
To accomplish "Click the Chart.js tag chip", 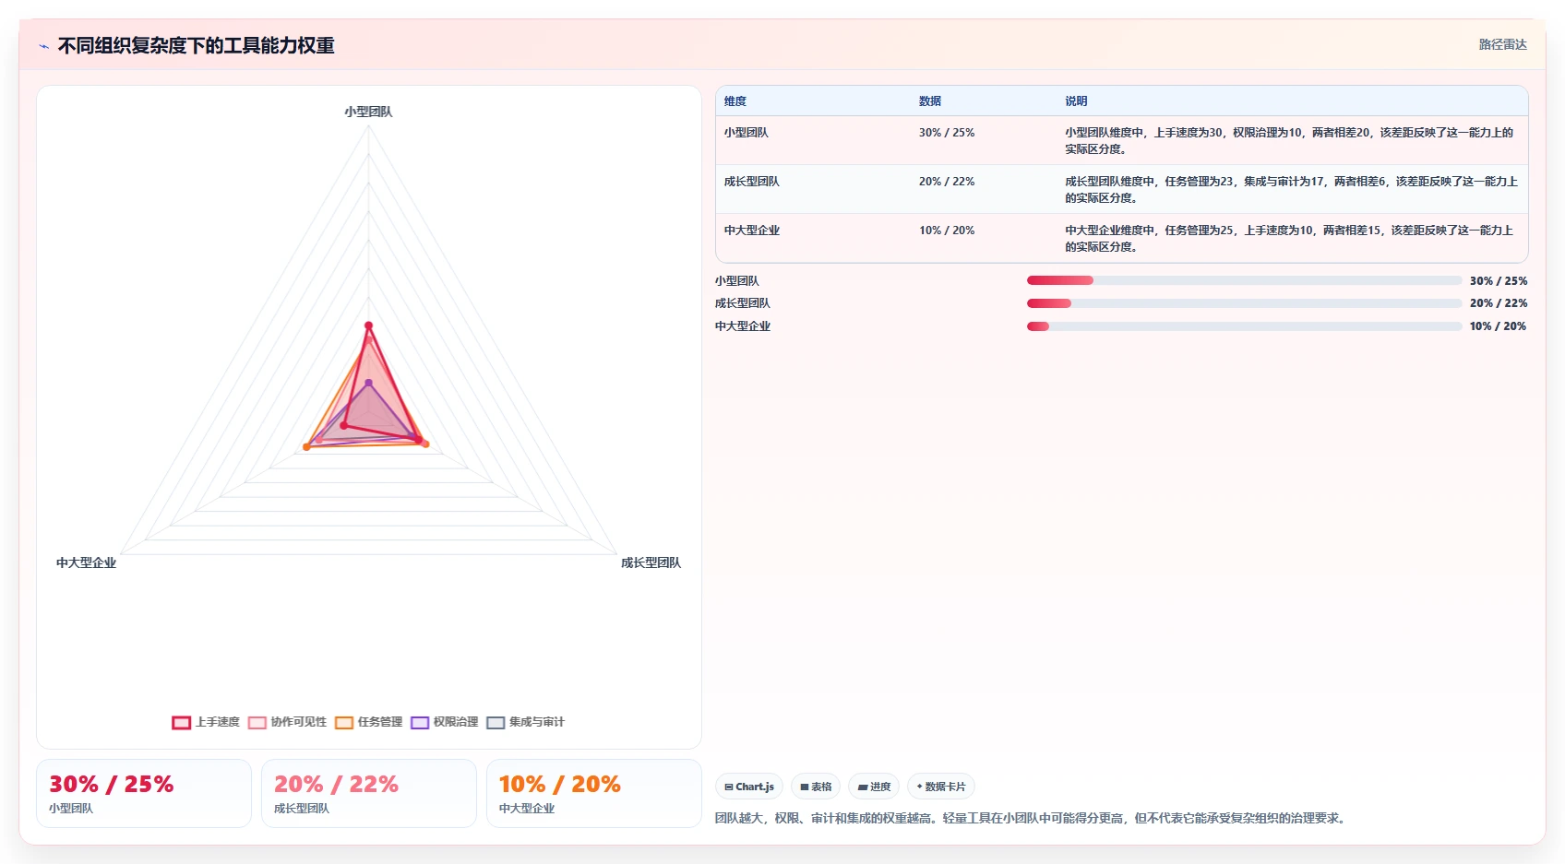I will [x=749, y=787].
